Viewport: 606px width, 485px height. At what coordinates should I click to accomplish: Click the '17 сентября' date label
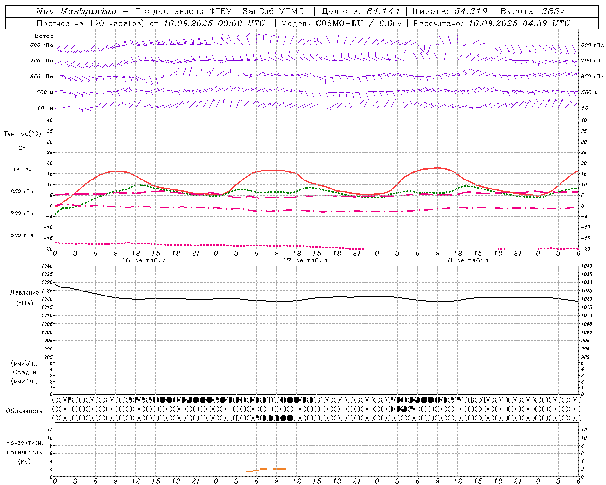pos(305,260)
